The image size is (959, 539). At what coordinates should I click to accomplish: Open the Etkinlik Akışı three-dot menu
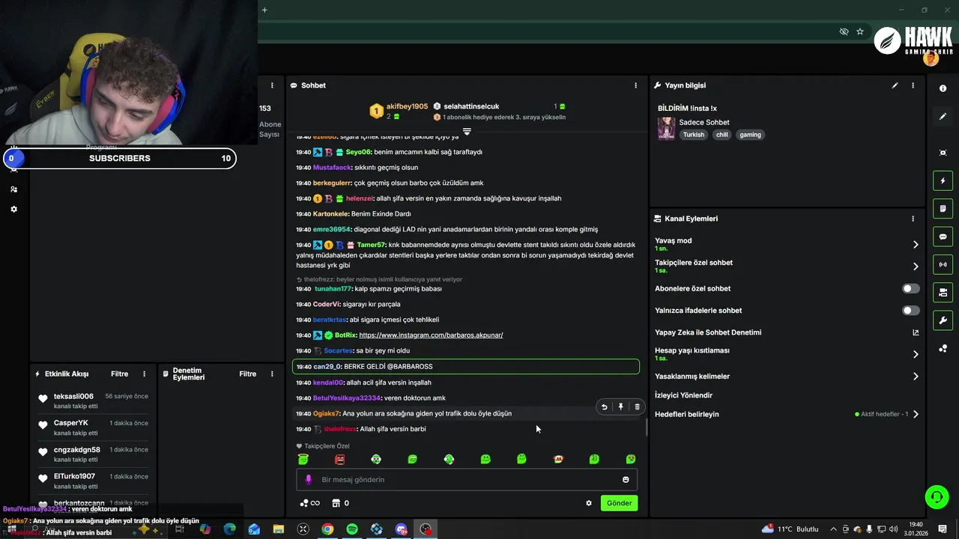pyautogui.click(x=145, y=374)
